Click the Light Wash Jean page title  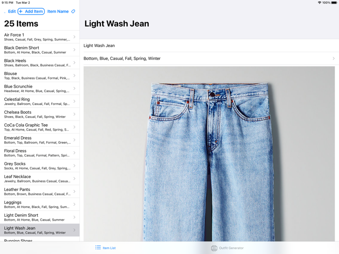[x=117, y=24]
